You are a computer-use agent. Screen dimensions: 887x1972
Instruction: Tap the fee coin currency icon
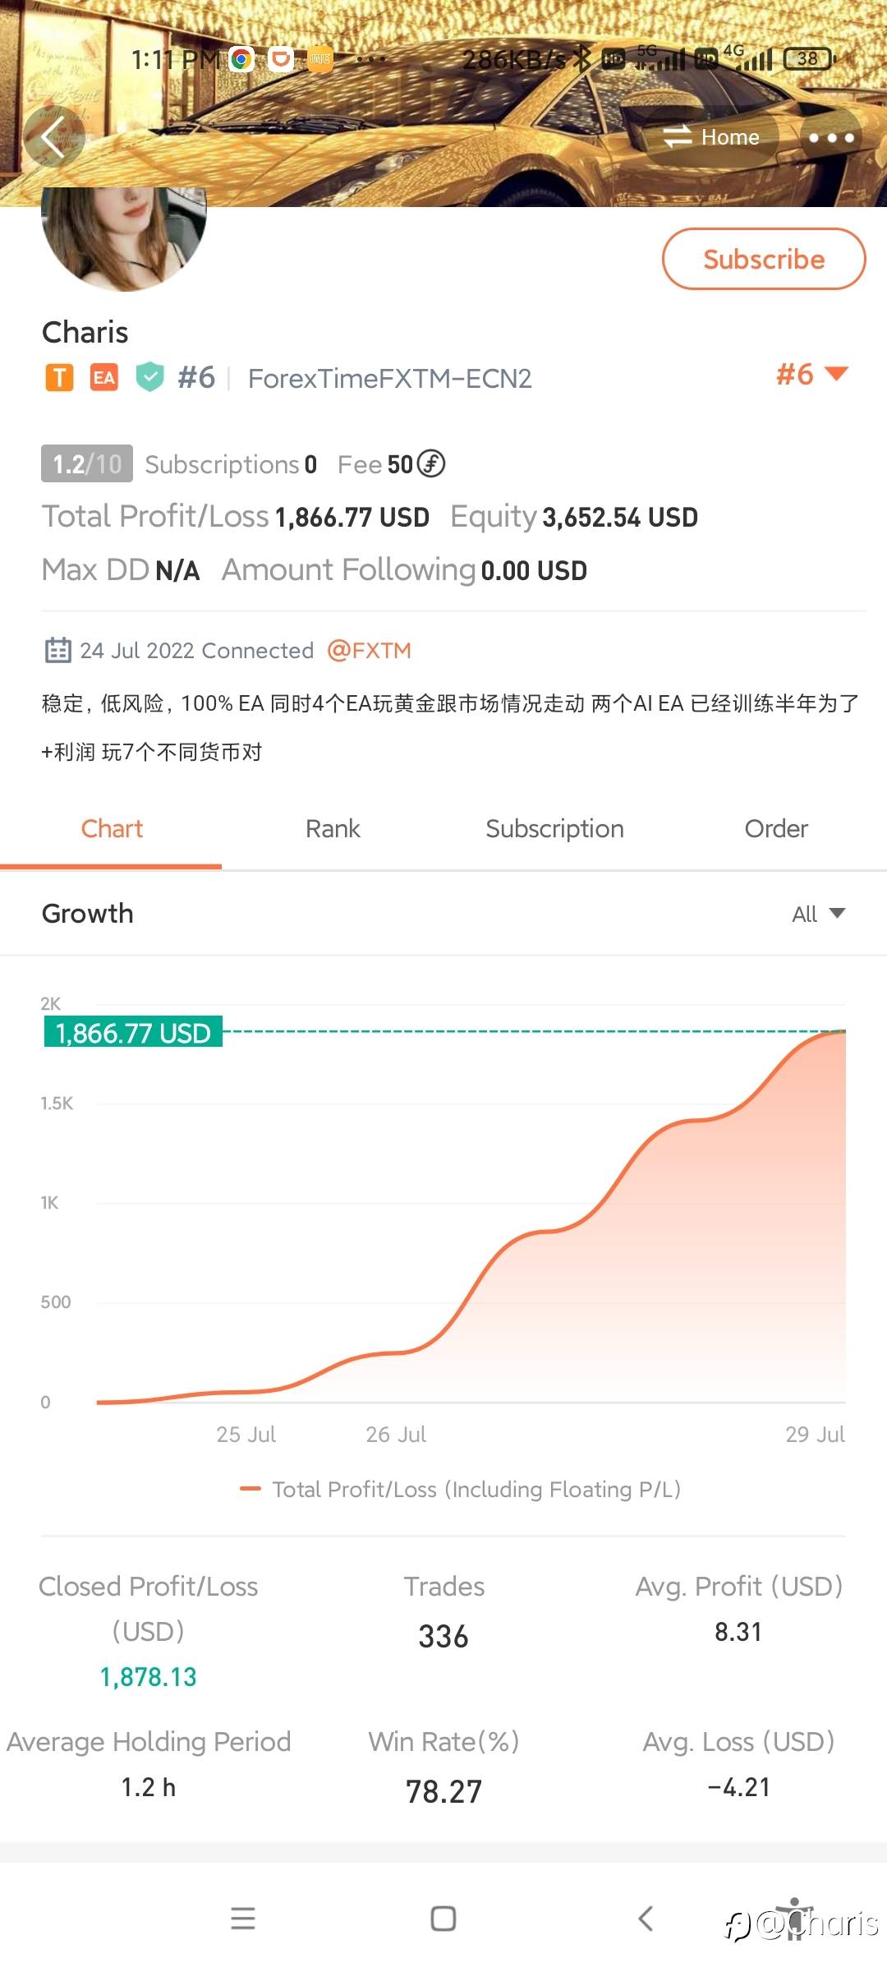(431, 464)
